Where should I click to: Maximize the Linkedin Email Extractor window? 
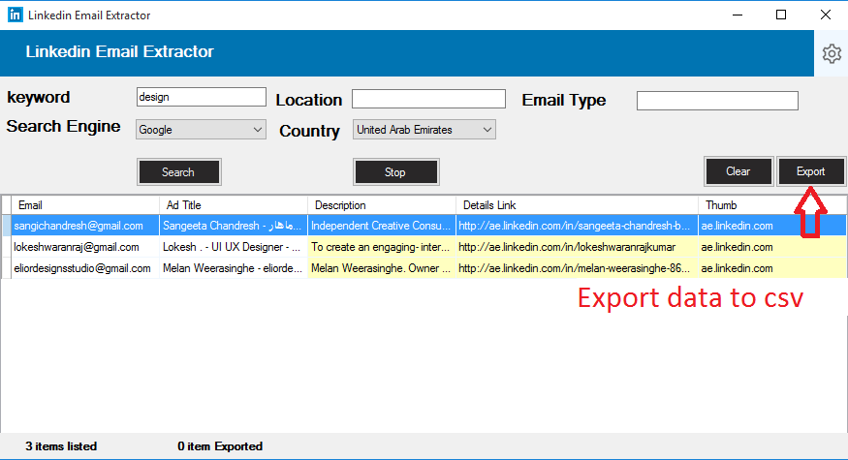coord(781,15)
